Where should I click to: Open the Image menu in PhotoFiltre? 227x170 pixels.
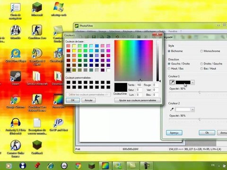coord(102,31)
